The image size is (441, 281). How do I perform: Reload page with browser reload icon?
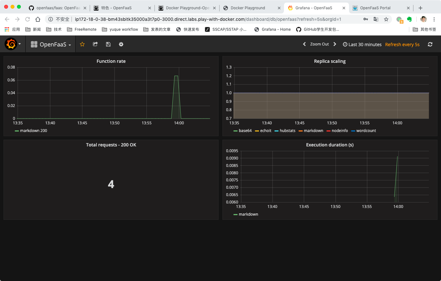(x=28, y=19)
